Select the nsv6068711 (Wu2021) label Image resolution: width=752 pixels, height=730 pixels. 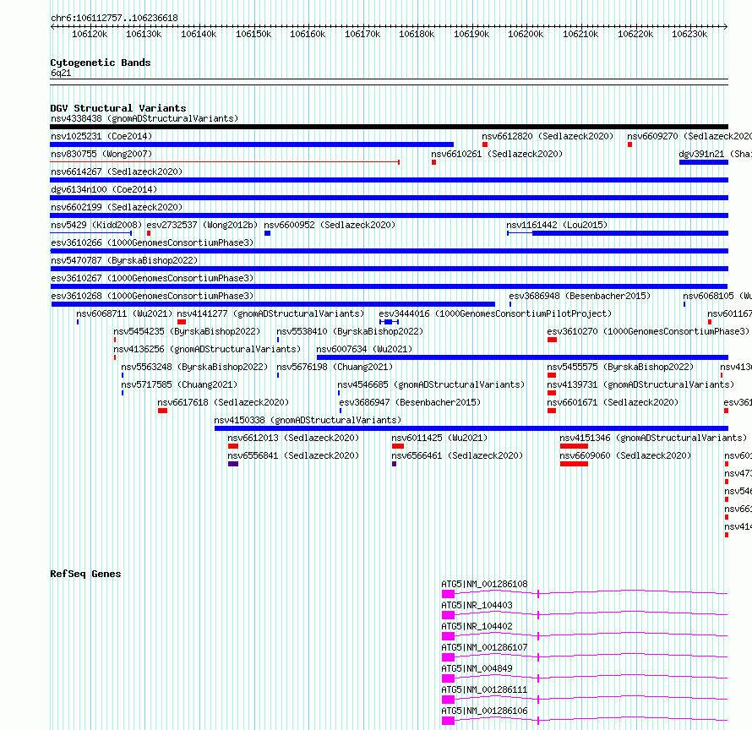pyautogui.click(x=124, y=313)
